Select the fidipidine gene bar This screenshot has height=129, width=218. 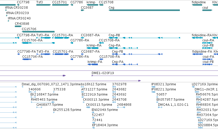point(197,5)
